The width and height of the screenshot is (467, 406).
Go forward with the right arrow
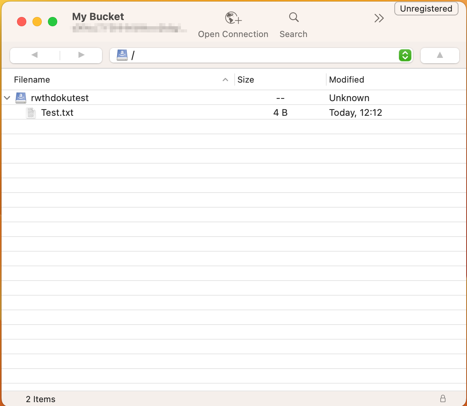click(81, 55)
